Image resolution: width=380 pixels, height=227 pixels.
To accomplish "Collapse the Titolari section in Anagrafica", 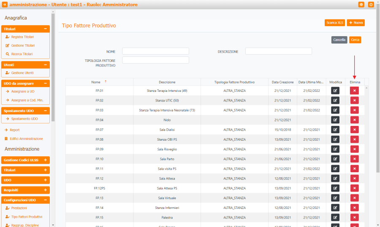I will pos(45,29).
